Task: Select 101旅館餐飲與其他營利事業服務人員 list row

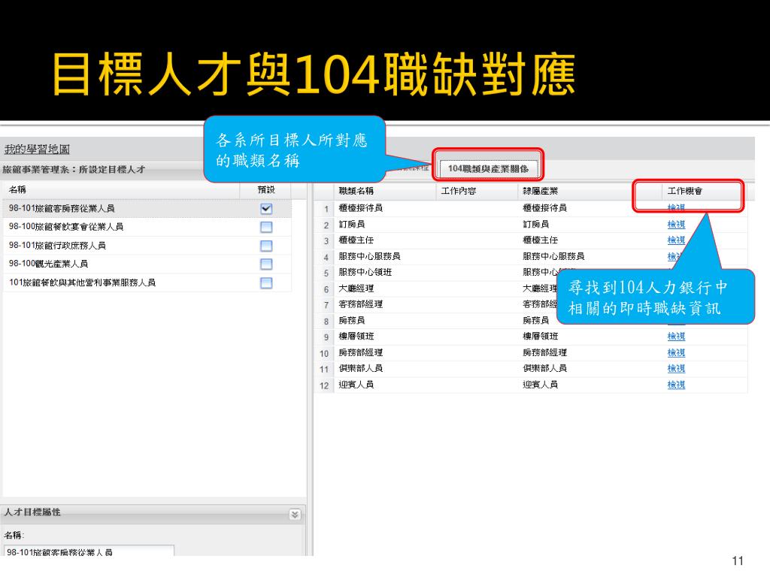Action: coord(147,282)
